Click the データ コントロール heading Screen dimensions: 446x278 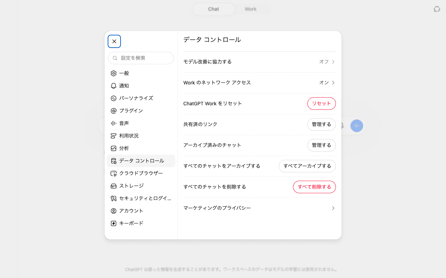coord(212,40)
